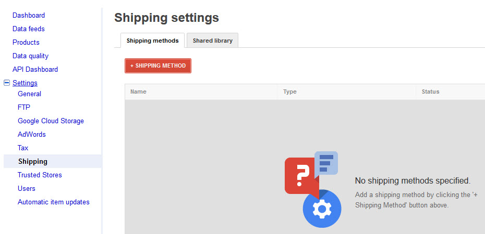Sort table by Name column header
Image resolution: width=485 pixels, height=234 pixels.
point(138,92)
